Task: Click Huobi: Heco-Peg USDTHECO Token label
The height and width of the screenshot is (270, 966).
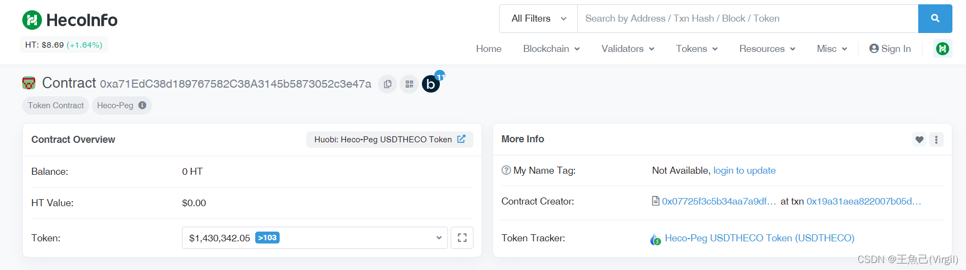Action: tap(383, 140)
